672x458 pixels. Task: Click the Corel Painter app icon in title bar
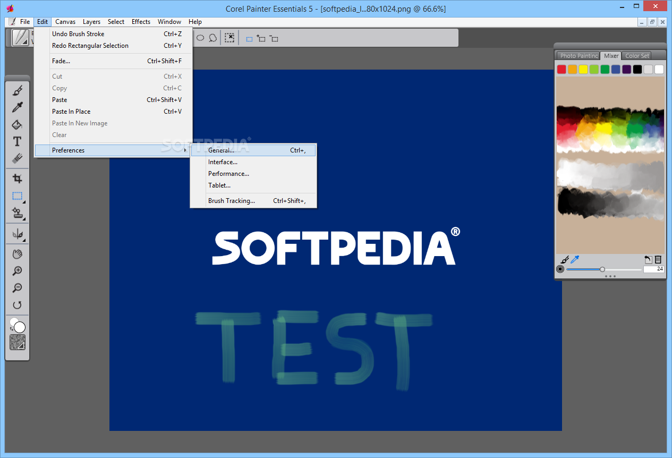(10, 8)
